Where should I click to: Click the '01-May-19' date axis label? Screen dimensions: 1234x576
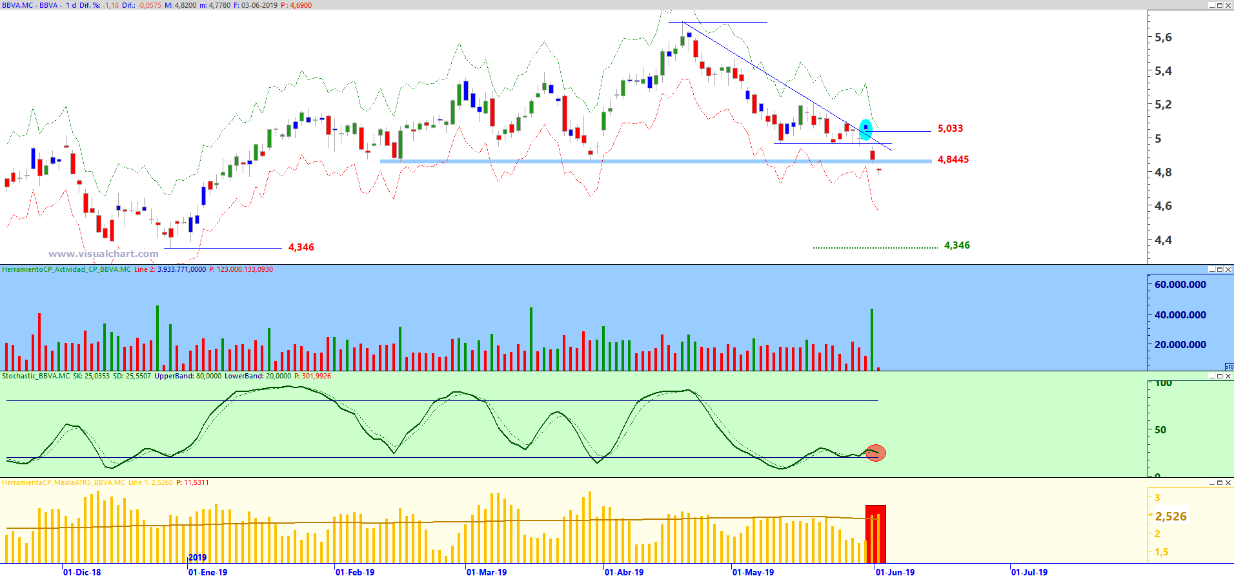[753, 572]
